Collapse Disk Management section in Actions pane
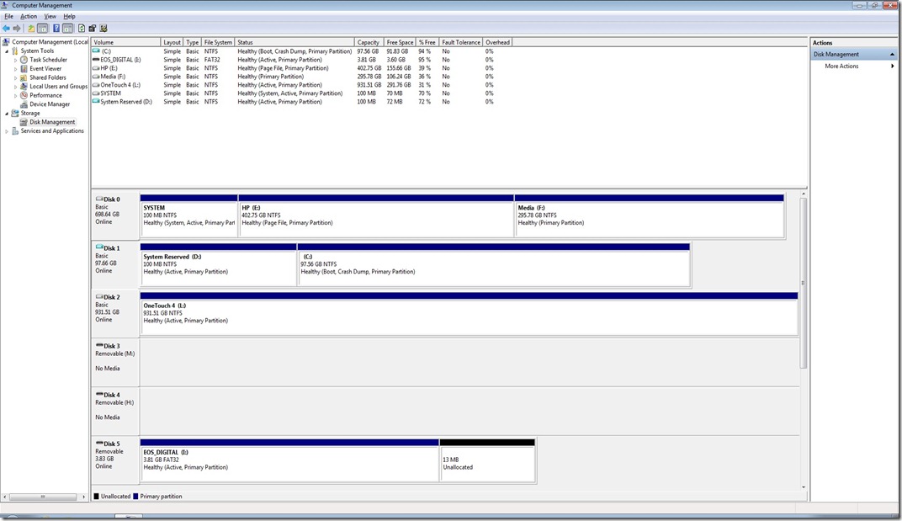This screenshot has width=902, height=521. (892, 54)
